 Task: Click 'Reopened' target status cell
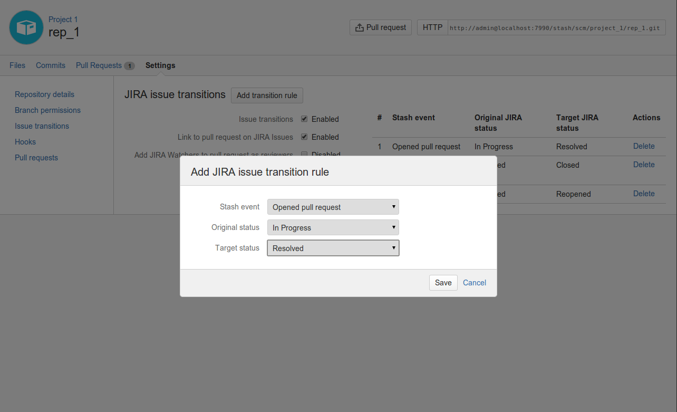574,194
